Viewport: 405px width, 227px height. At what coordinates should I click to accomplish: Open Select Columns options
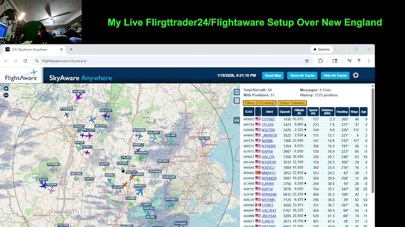pos(292,103)
